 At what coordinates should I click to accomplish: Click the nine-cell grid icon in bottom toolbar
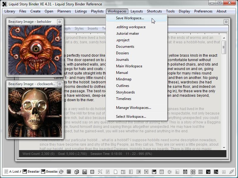coord(69,171)
